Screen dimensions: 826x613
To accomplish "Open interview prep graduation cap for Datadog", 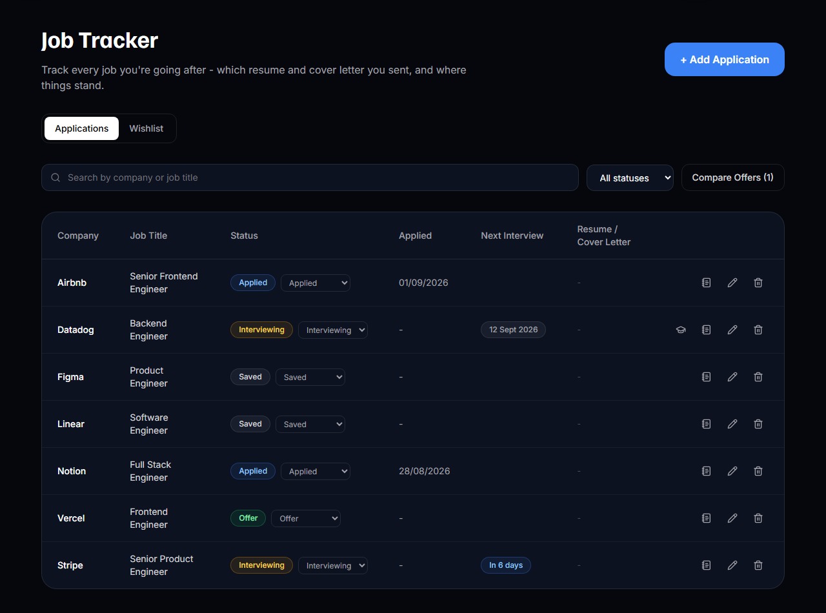I will 681,330.
